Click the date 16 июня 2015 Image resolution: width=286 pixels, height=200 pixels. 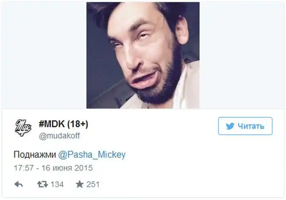coord(67,168)
